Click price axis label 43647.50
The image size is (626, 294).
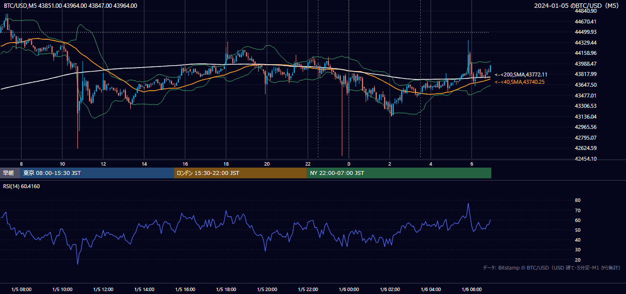[x=585, y=85]
